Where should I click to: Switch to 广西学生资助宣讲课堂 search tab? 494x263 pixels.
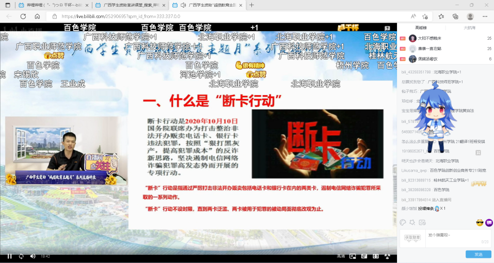pos(130,5)
